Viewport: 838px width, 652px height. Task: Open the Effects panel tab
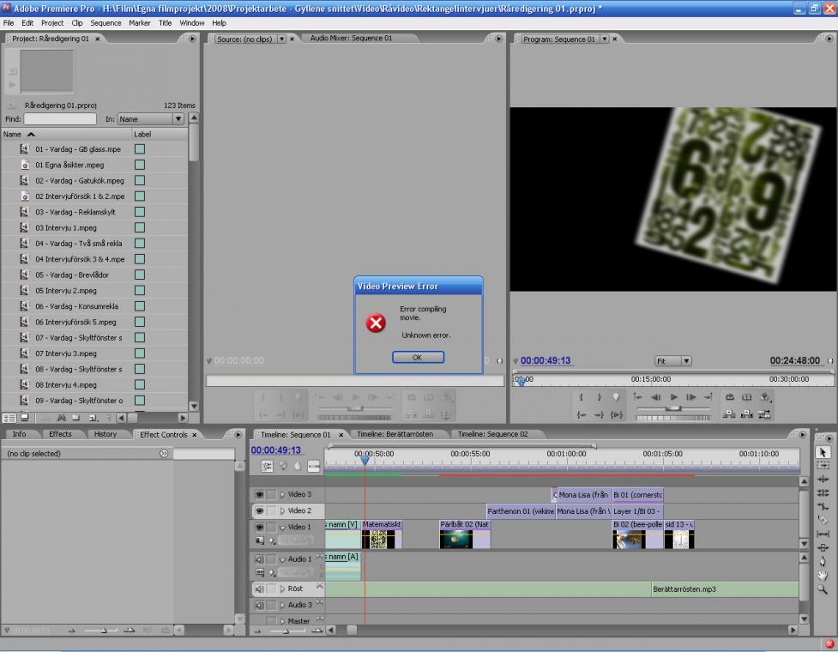60,434
